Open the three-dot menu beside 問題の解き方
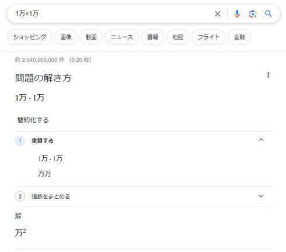 click(268, 75)
